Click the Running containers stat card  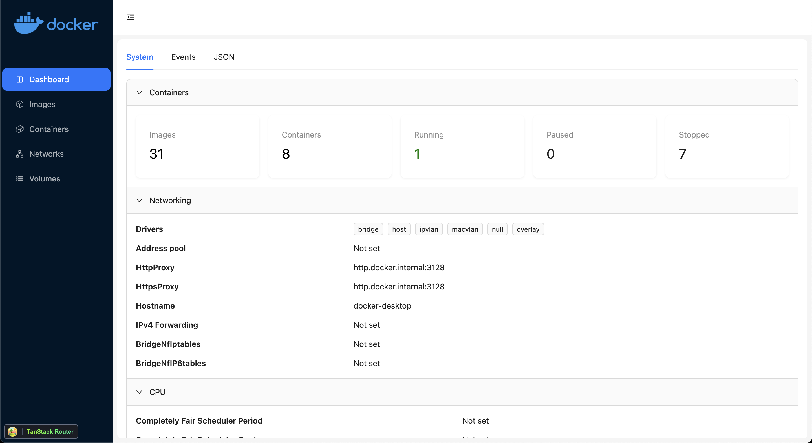click(462, 147)
